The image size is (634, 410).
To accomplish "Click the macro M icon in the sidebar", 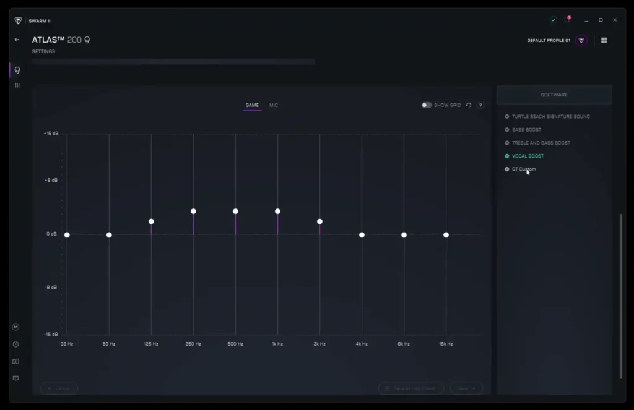I will 15,327.
